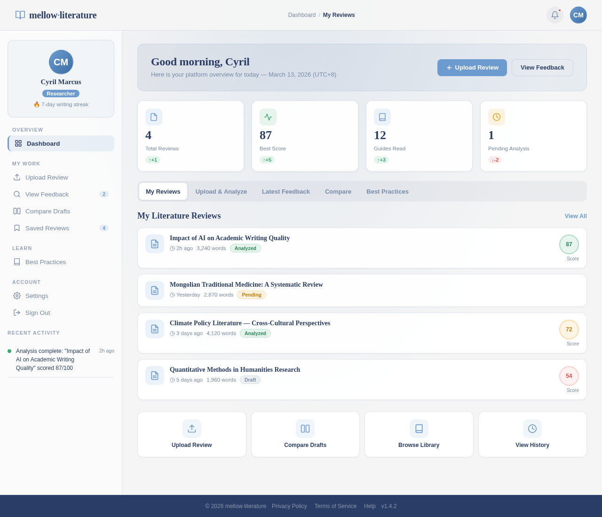Open the View All link
Screen dimensions: 602x517
[x=575, y=216]
